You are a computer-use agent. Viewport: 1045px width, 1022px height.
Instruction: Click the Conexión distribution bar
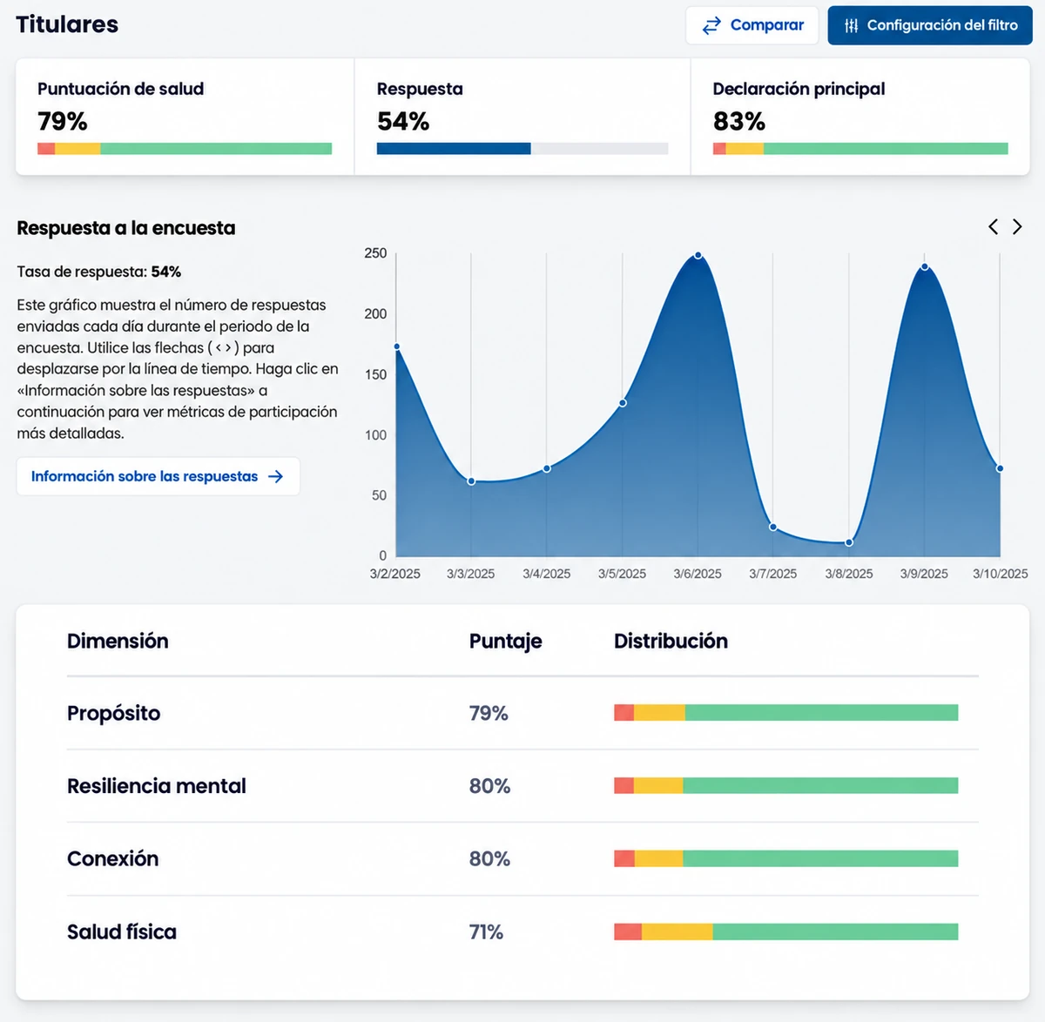786,859
